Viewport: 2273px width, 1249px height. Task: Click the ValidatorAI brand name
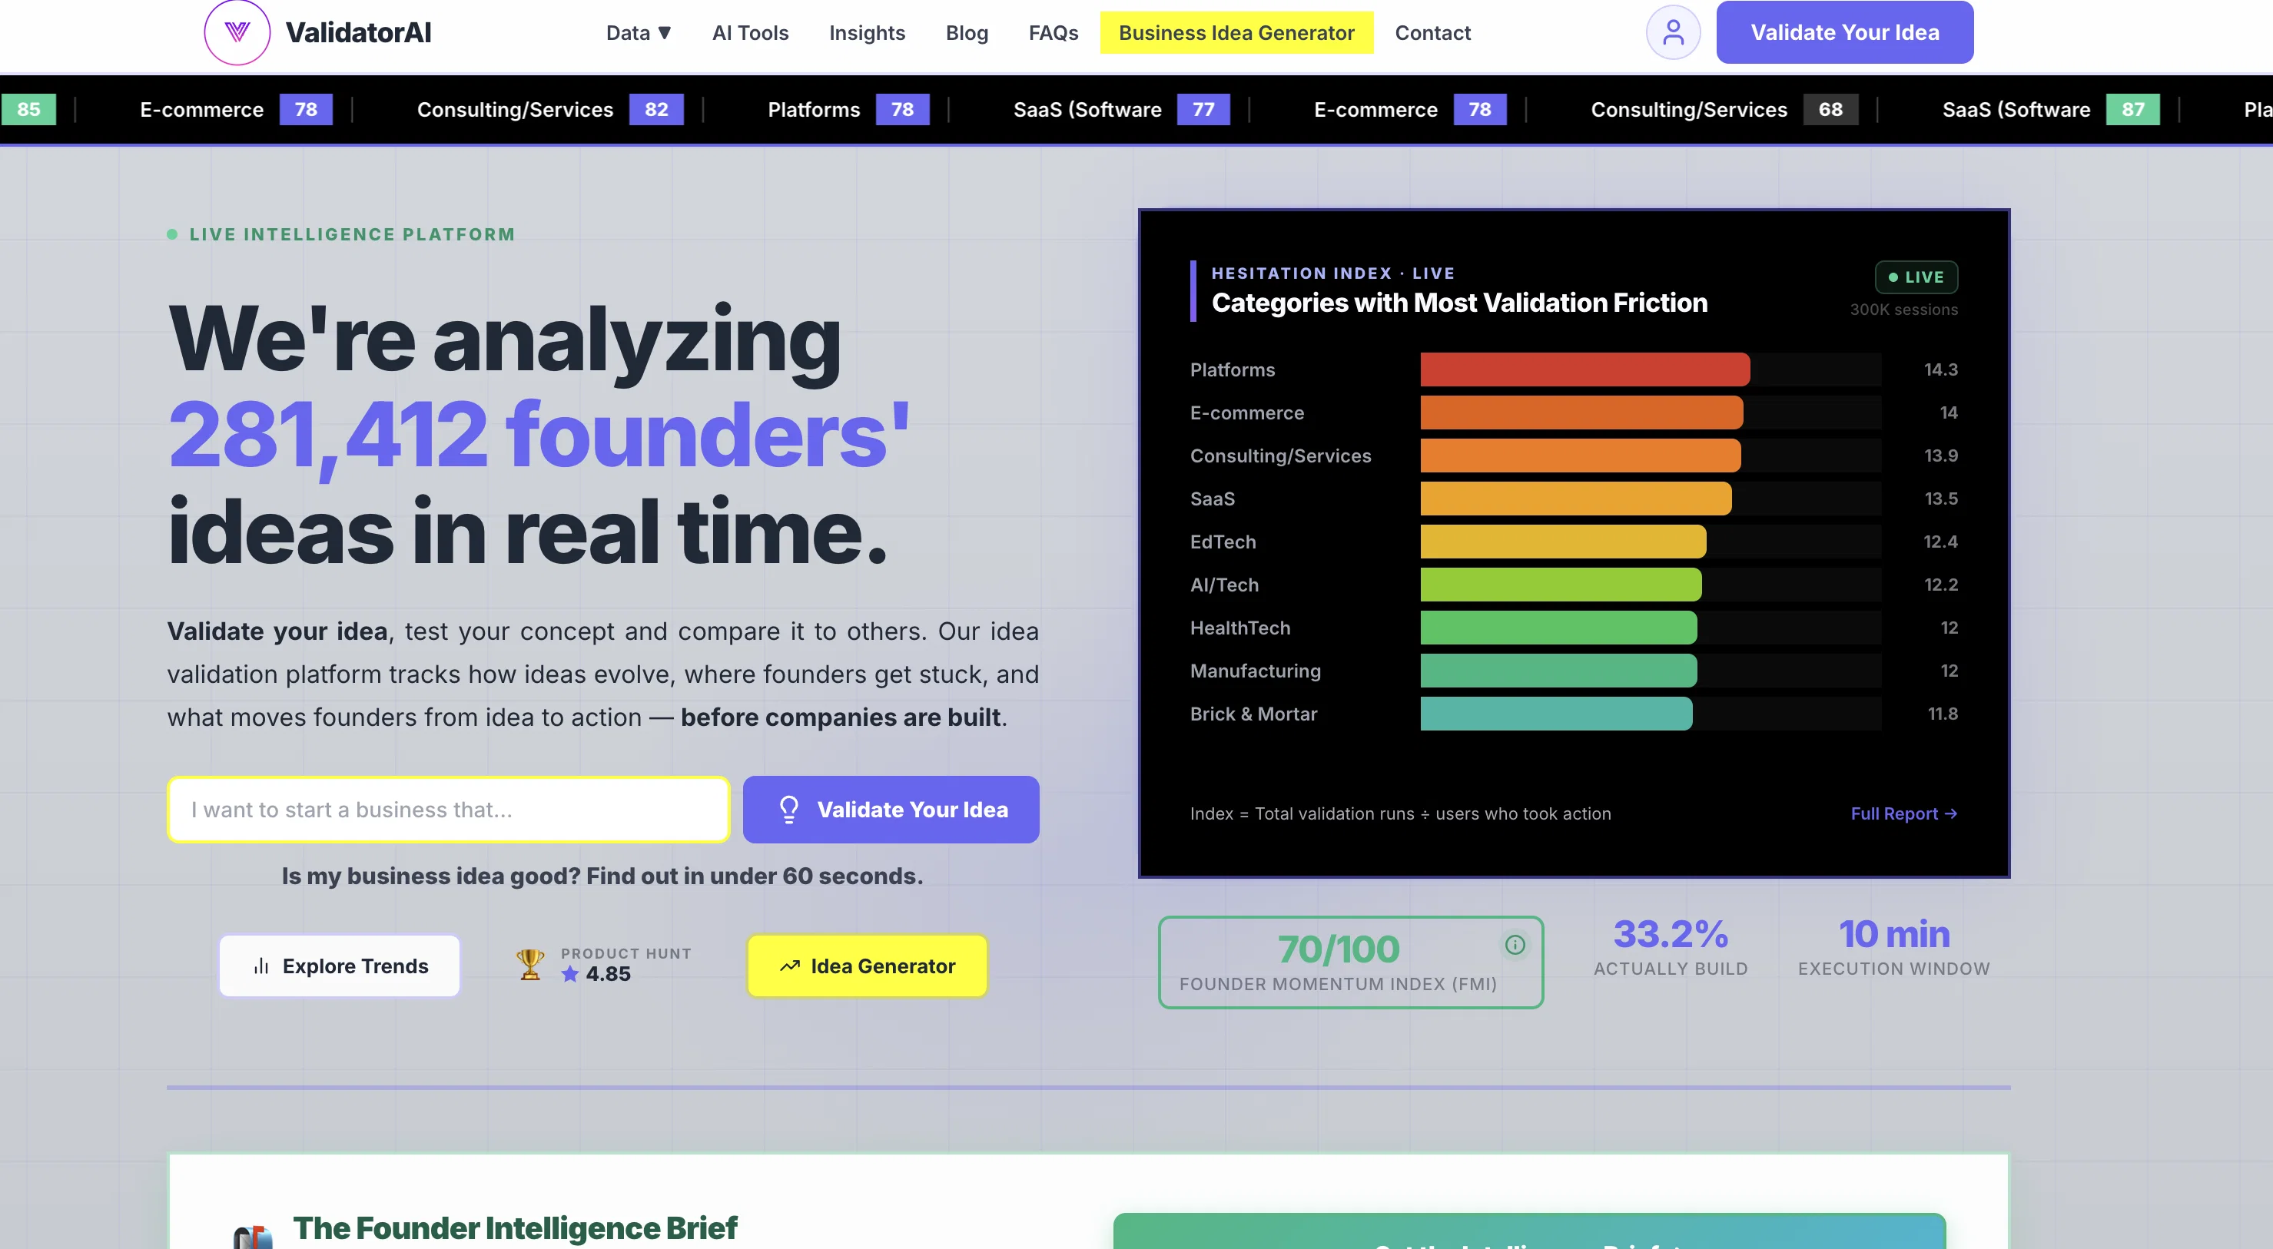[x=357, y=32]
